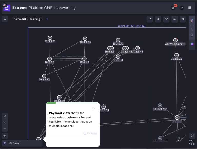Enter fullscreen mode
Screen dimensions: 197x149
pos(192,144)
